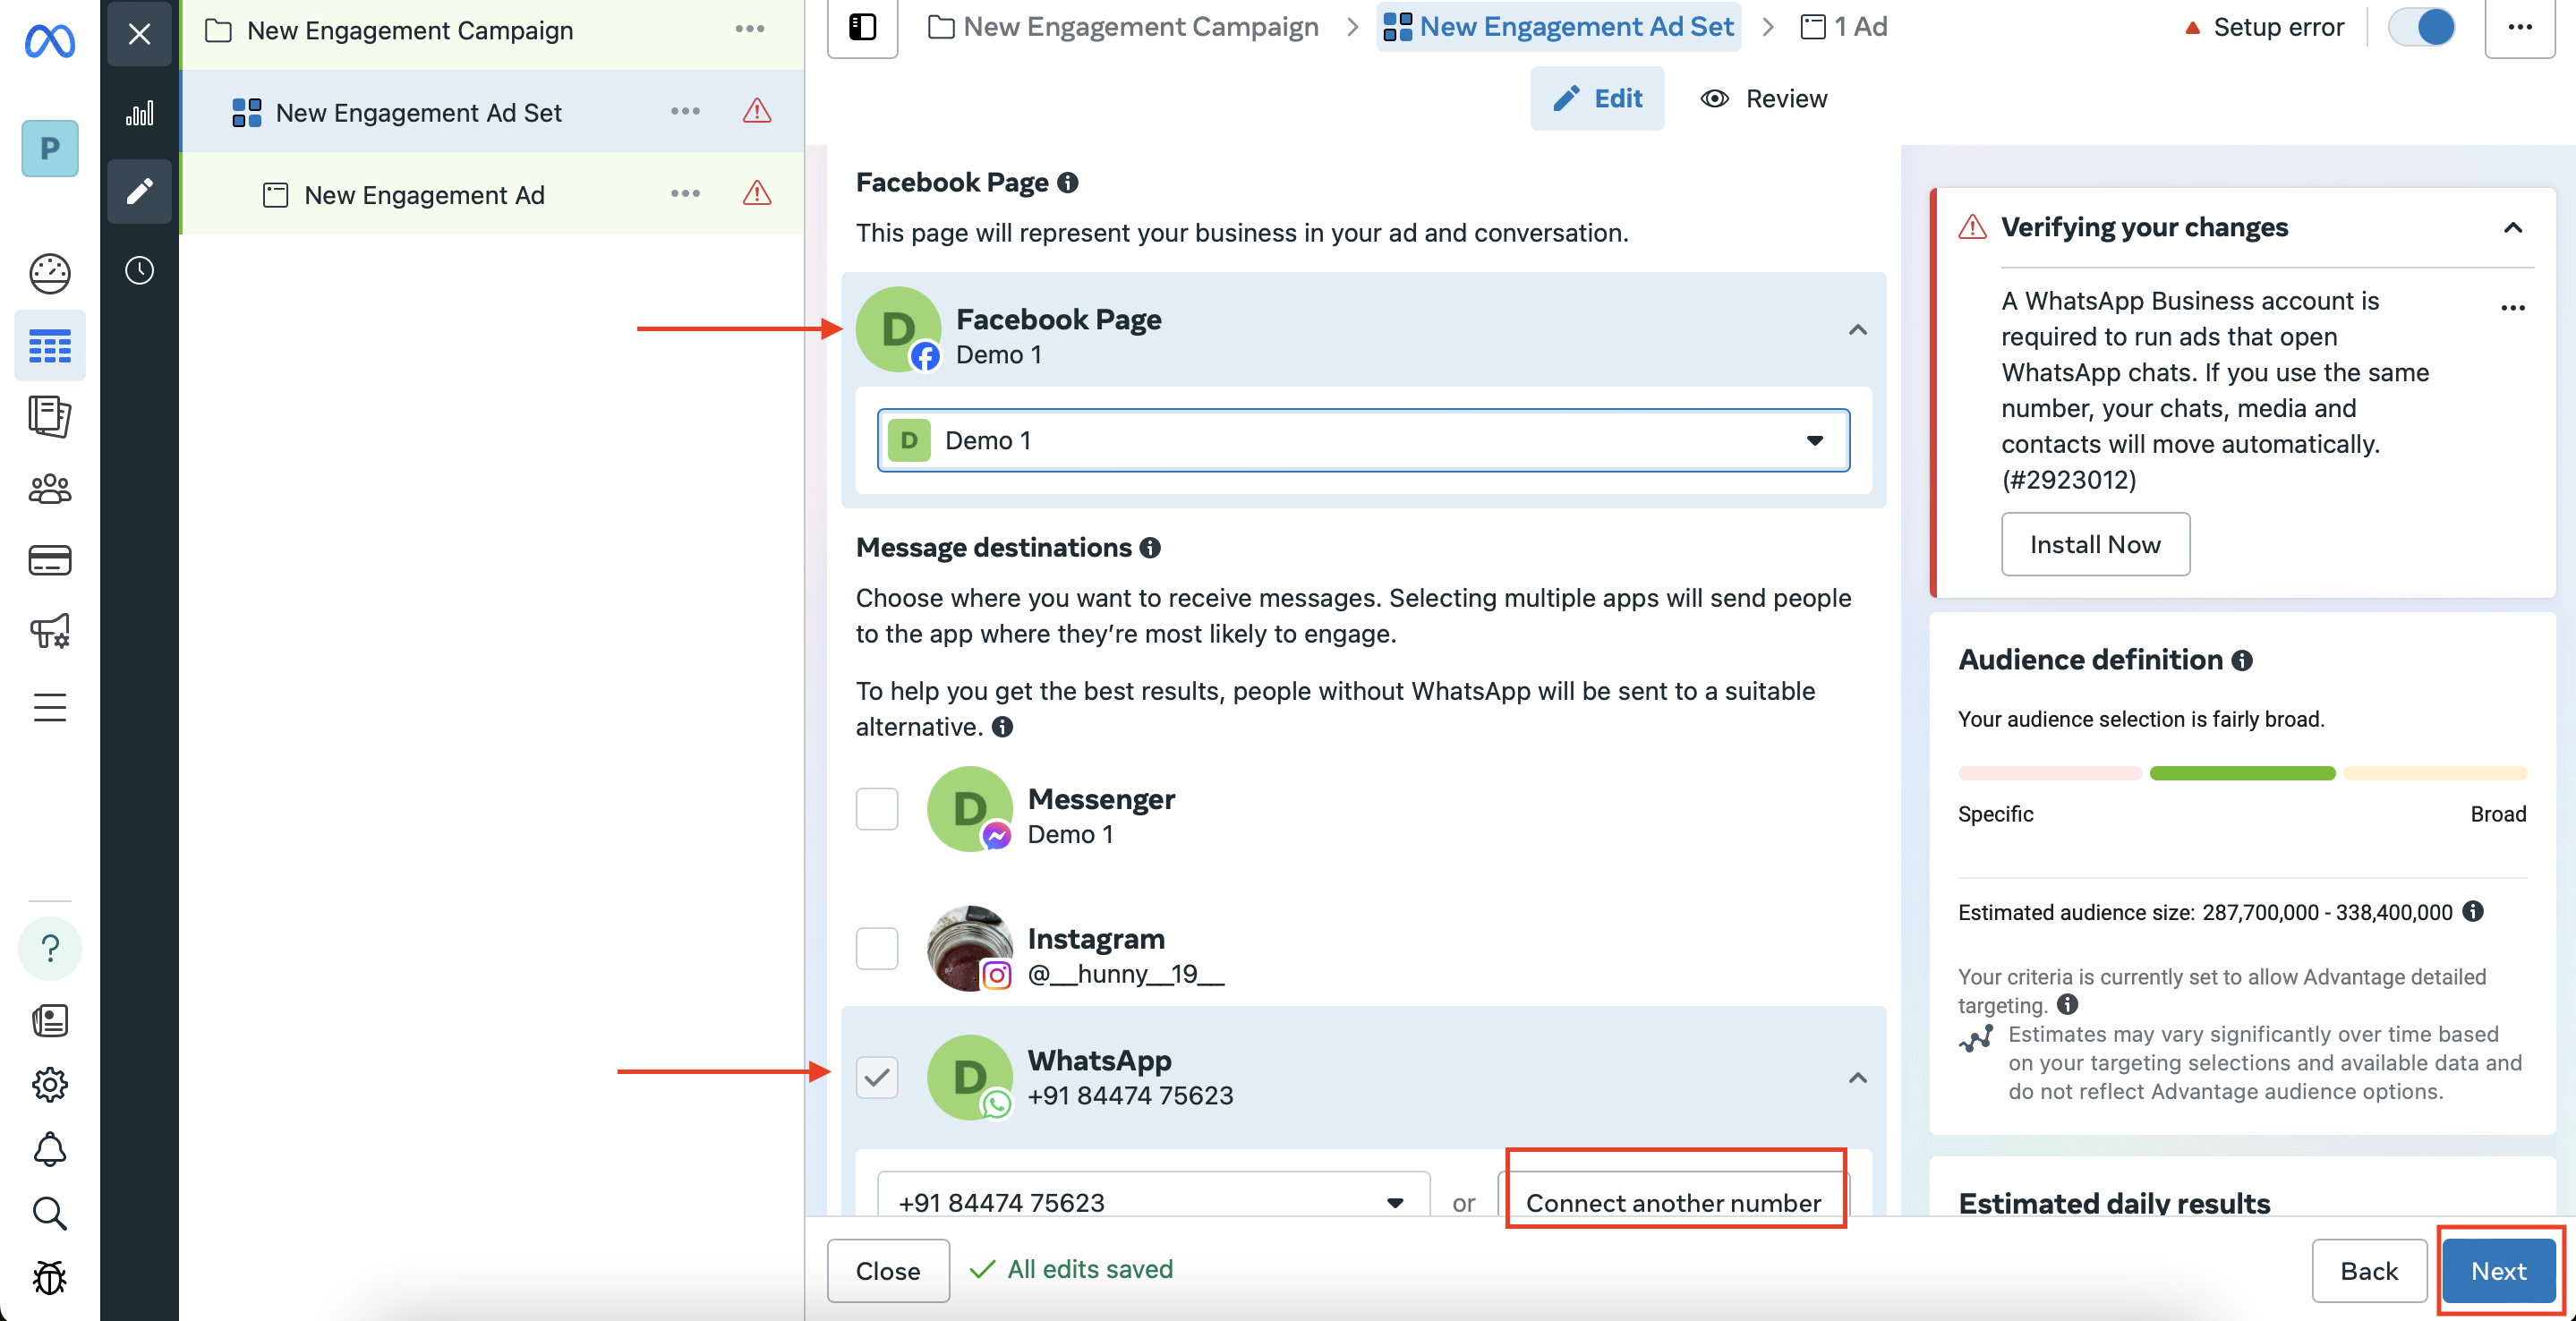
Task: Open Account Overview gauge icon in sidebar
Action: point(49,273)
